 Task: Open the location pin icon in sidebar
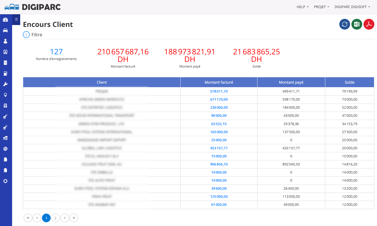(5, 95)
